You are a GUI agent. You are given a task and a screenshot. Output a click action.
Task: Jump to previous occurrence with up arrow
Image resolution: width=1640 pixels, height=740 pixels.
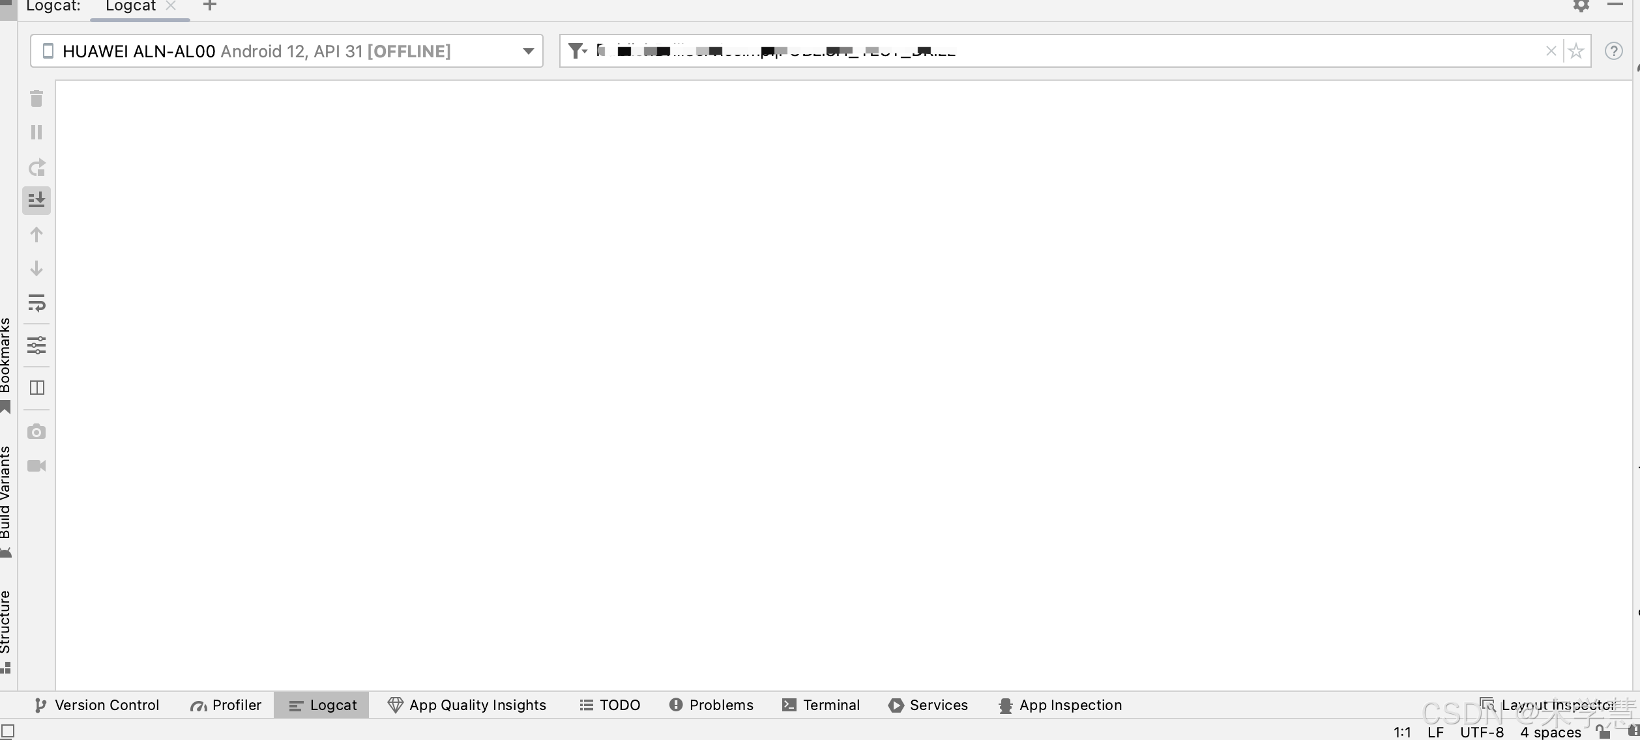[x=37, y=235]
